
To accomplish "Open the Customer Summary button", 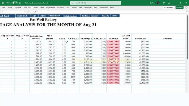I will [91, 16].
